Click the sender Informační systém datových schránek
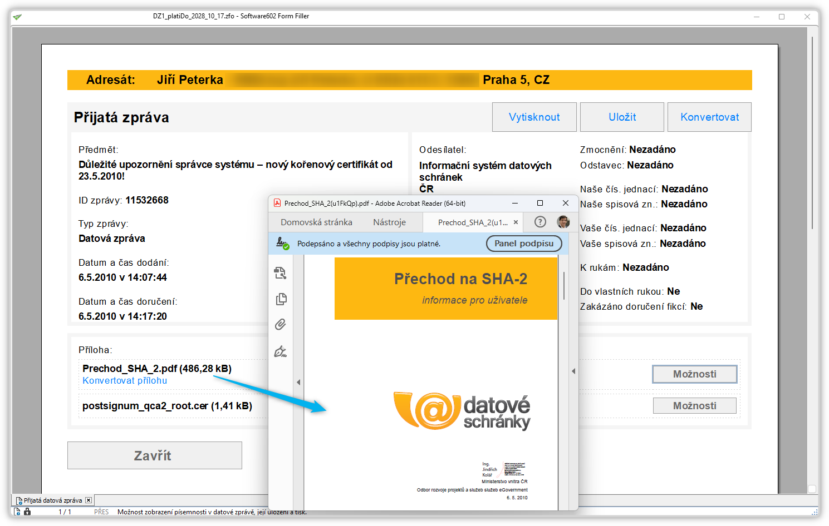Image resolution: width=829 pixels, height=526 pixels. [485, 171]
